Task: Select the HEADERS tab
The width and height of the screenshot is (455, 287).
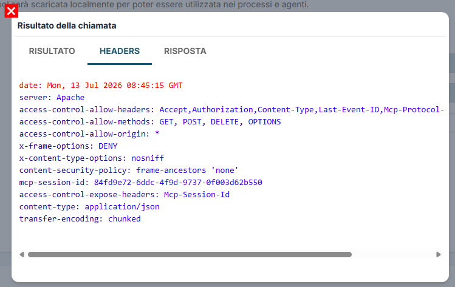Action: point(120,51)
